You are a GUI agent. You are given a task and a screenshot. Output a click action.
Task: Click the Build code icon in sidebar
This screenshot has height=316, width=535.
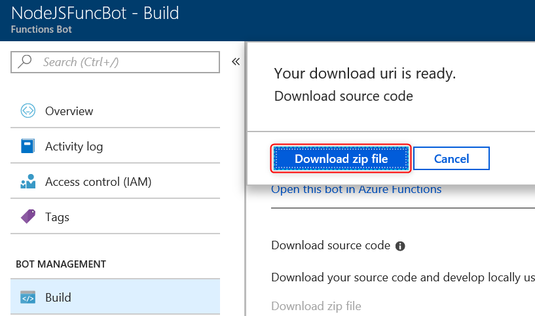point(28,298)
